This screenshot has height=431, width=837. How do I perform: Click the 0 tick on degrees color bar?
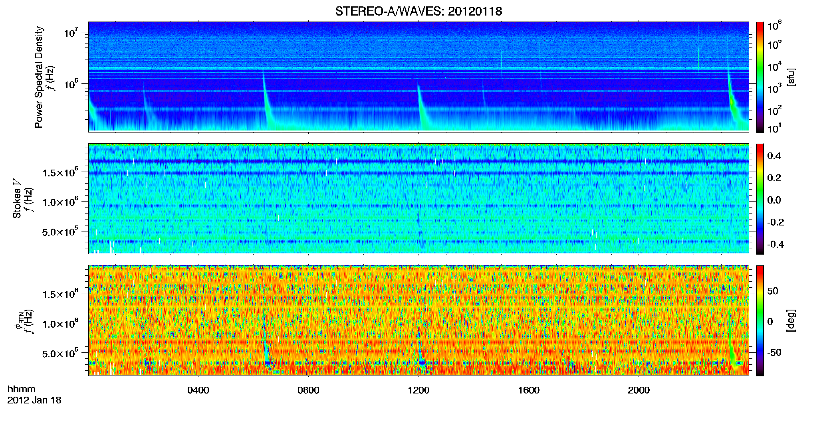click(770, 322)
